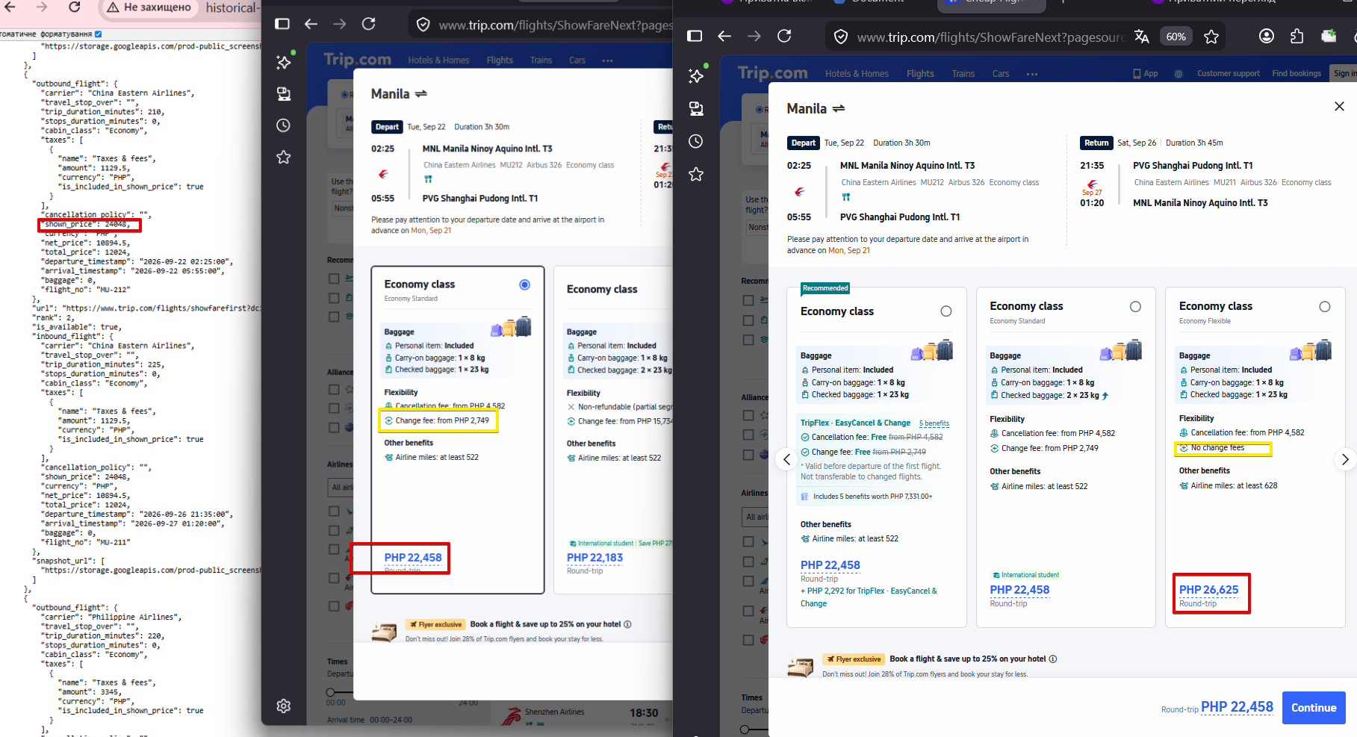Viewport: 1357px width, 737px height.
Task: Go back in the middle Trip.com window
Action: pos(311,24)
